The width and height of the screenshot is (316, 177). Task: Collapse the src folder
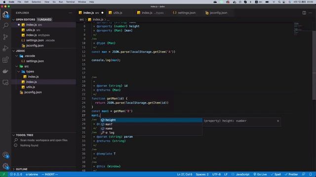[x=17, y=66]
